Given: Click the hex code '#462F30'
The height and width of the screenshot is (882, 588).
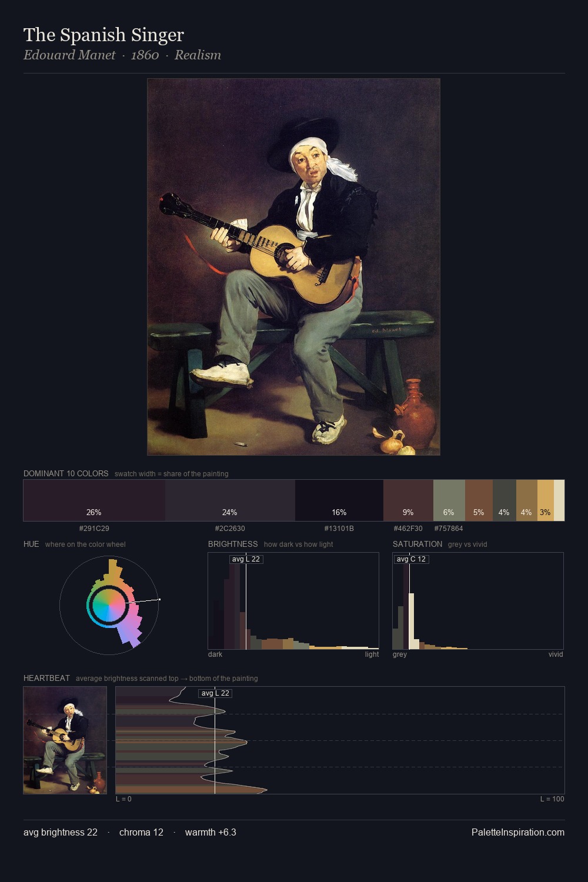Looking at the screenshot, I should pyautogui.click(x=408, y=529).
